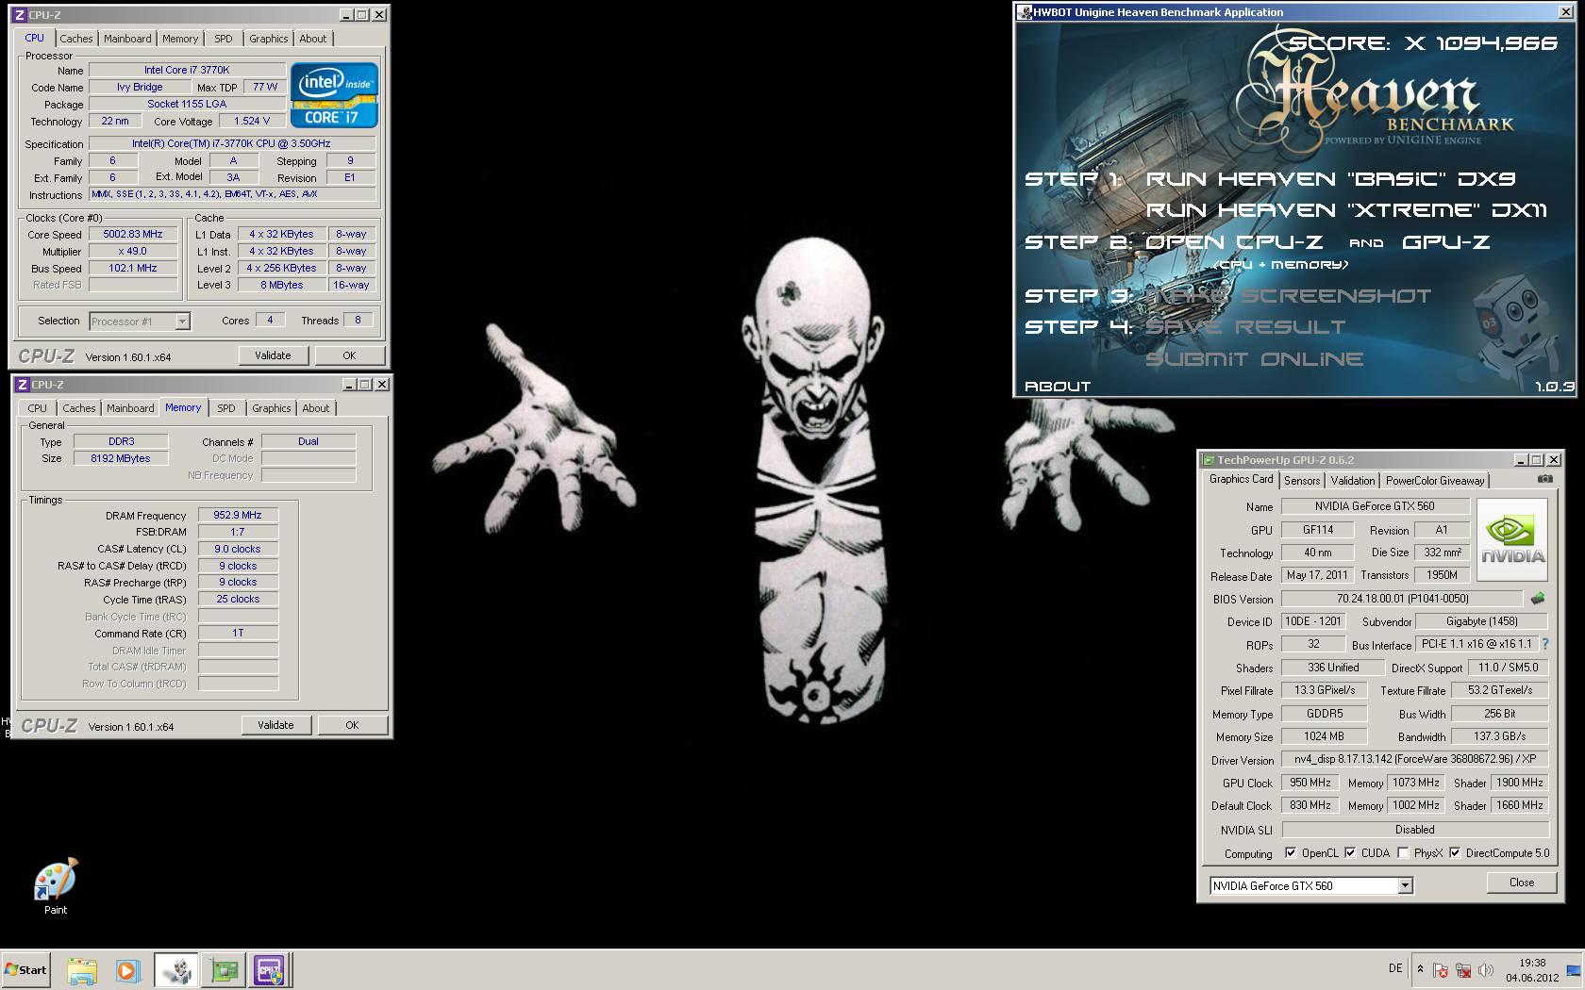The width and height of the screenshot is (1585, 990).
Task: Click Validate in lower CPU-Z window
Action: (x=275, y=725)
